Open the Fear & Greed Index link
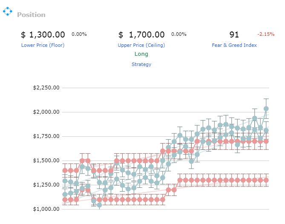This screenshot has height=224, width=285. [234, 45]
